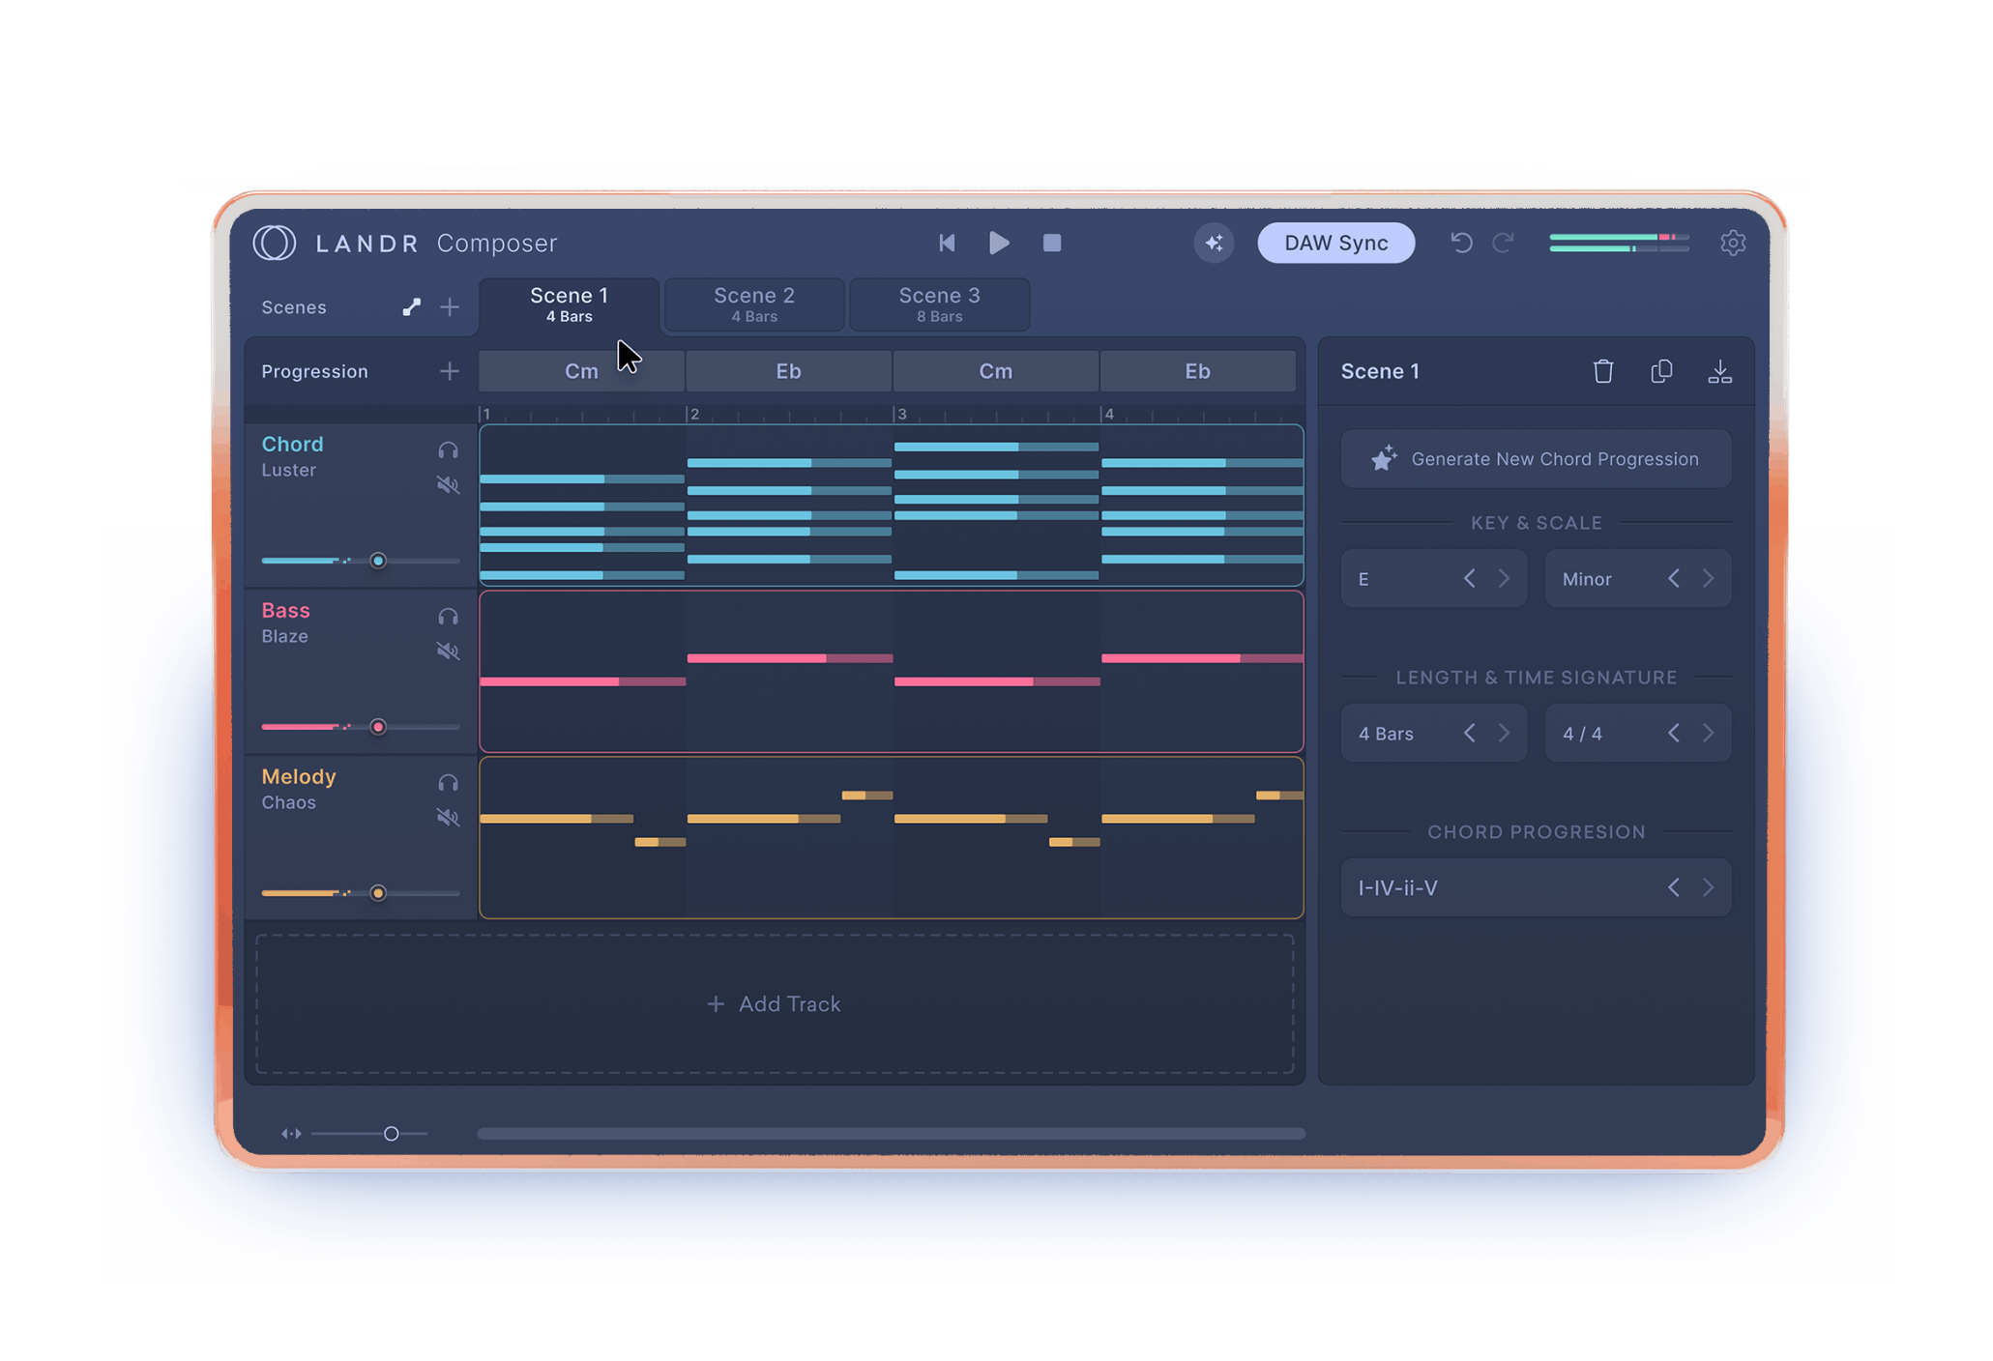This screenshot has height=1361, width=1993.
Task: Undo the last action
Action: 1461,243
